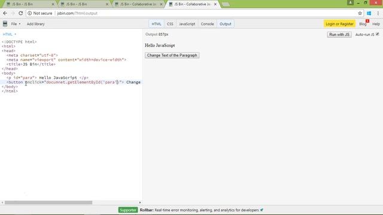Click the scroll left arrow of code panel
Screen dimensions: 383x215
coord(2,202)
